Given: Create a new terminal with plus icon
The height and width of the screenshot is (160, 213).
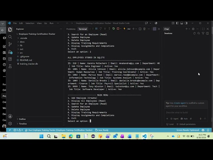Looking at the screenshot, I should point(133,29).
